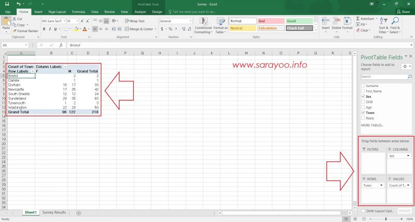
Task: Open Town field dropdown in Rows area
Action: (381, 186)
